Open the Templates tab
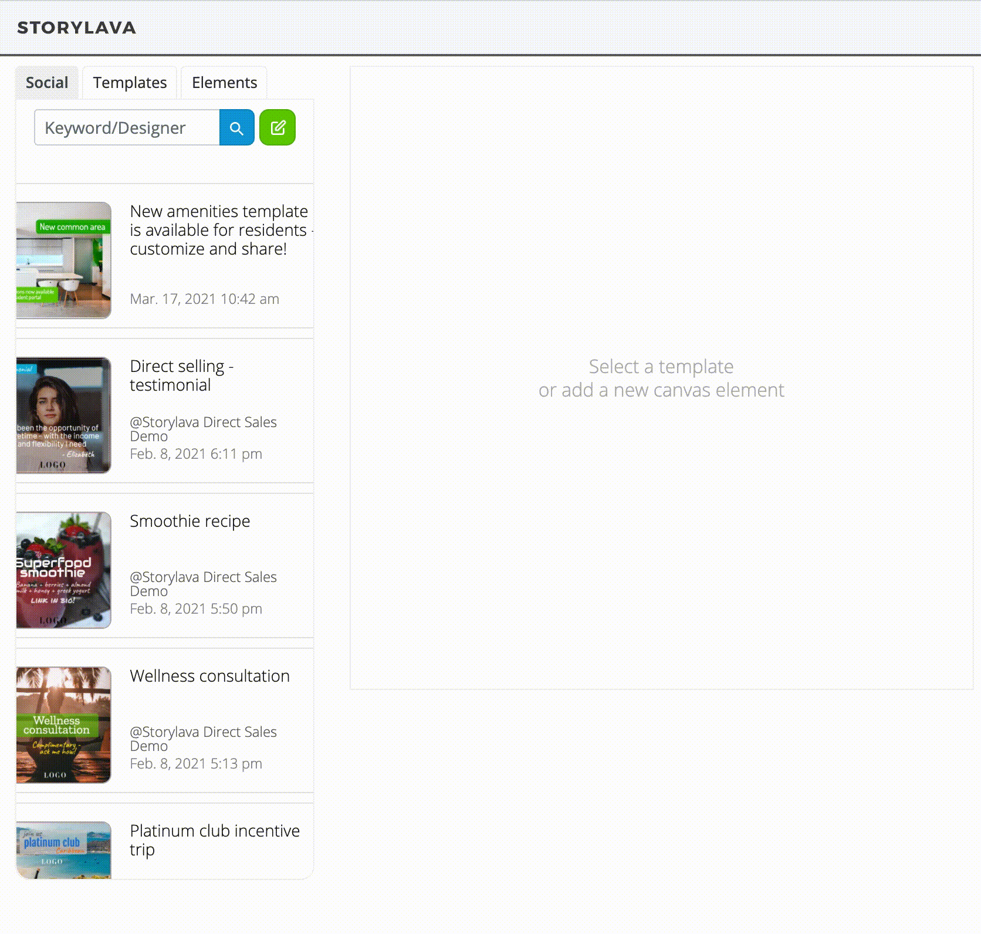The image size is (981, 934). coord(130,83)
